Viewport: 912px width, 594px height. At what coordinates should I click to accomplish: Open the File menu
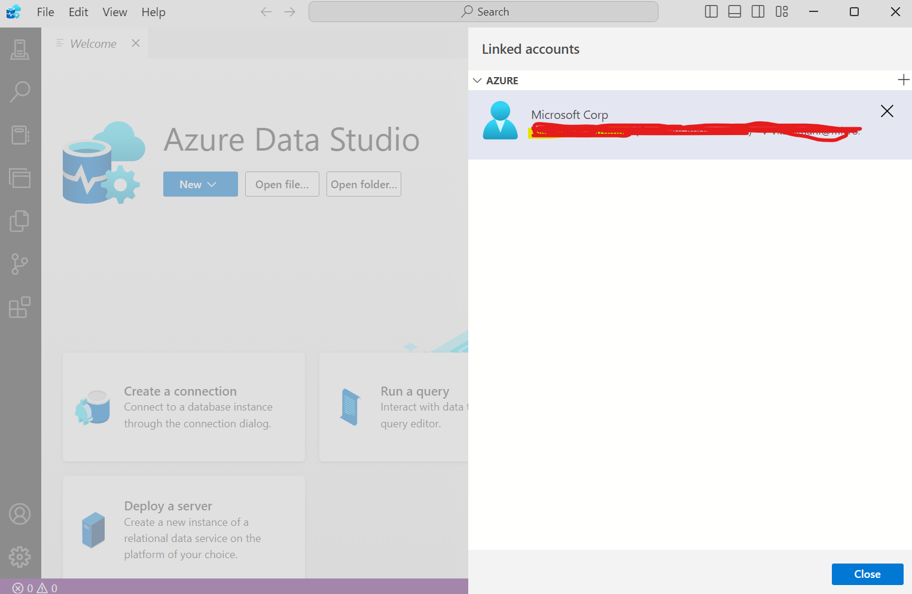coord(45,12)
